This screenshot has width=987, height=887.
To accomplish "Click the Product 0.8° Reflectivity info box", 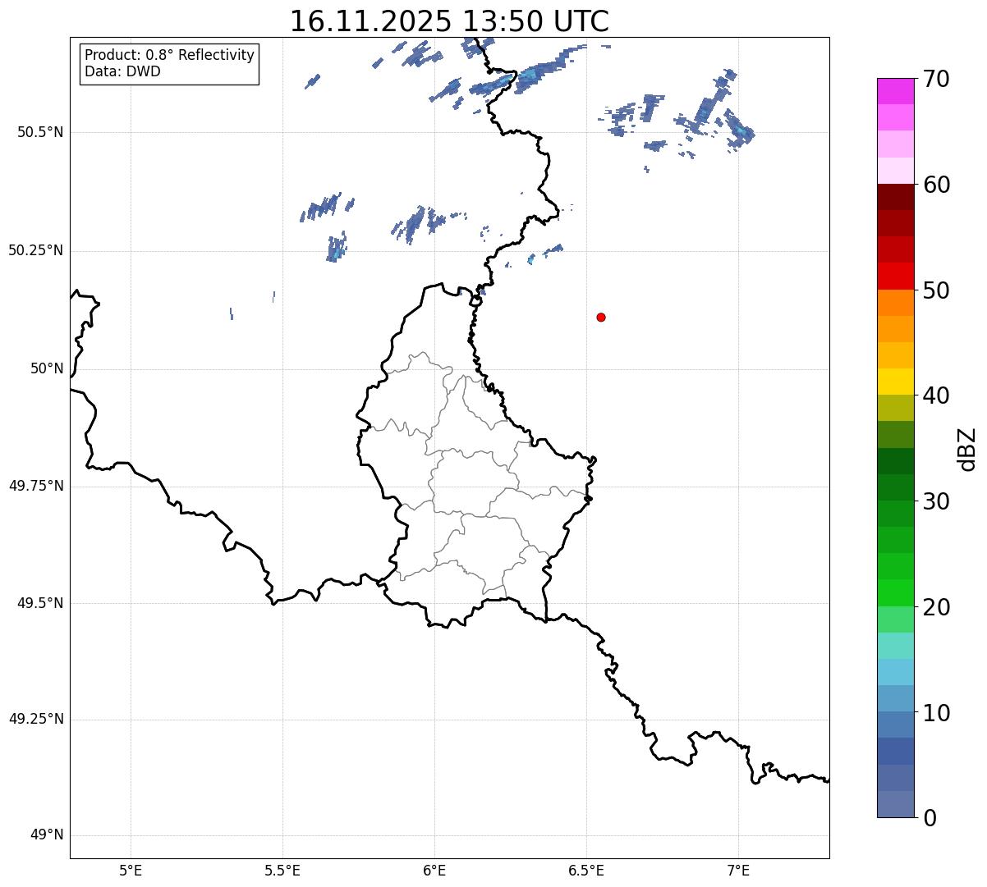I will pos(170,64).
